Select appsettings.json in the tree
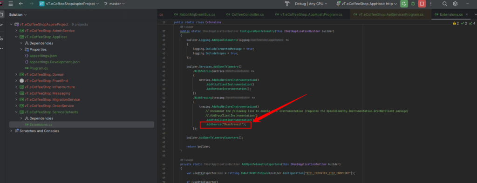477x183 pixels. (43, 56)
